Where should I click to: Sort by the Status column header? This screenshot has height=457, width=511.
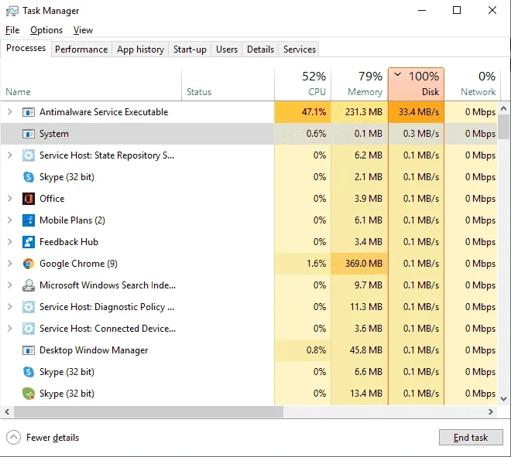click(228, 84)
